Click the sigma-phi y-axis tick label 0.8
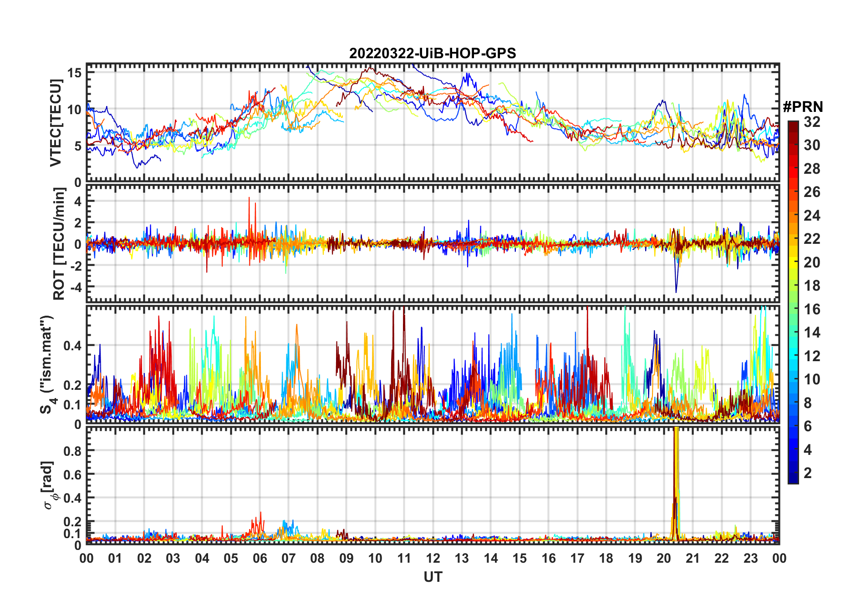 click(x=72, y=451)
